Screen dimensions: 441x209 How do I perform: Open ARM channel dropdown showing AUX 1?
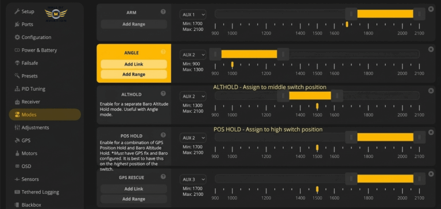pyautogui.click(x=193, y=14)
